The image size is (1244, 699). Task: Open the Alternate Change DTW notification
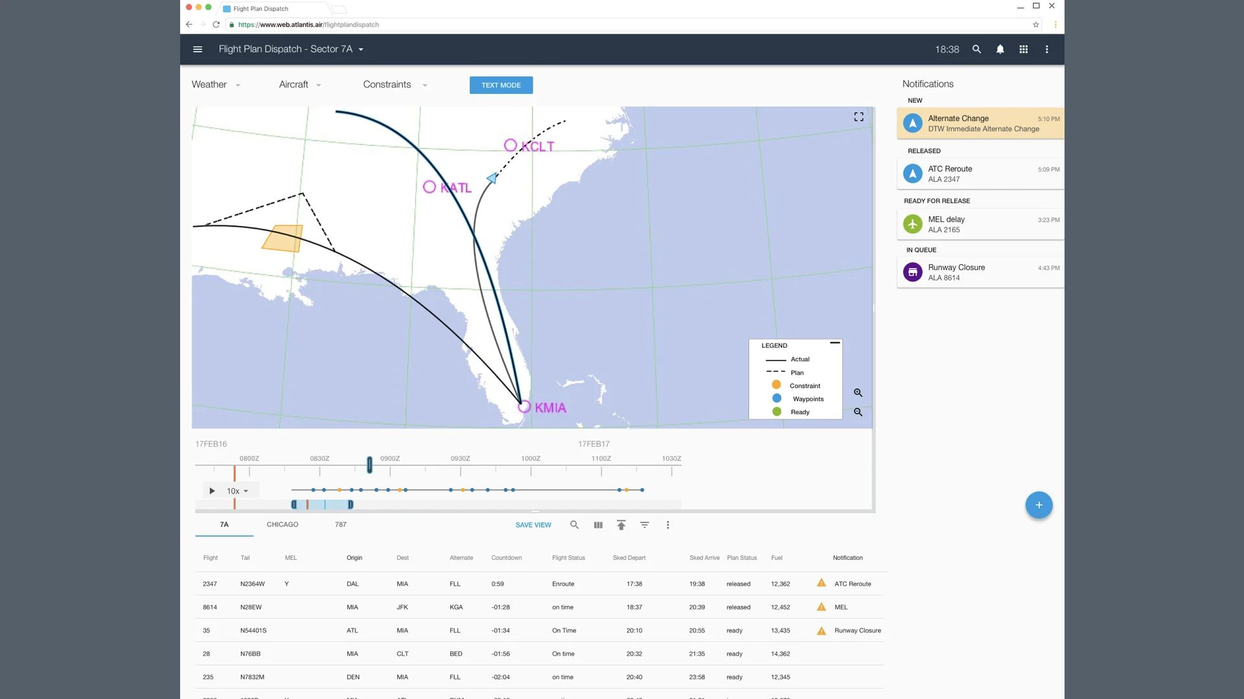pos(980,123)
